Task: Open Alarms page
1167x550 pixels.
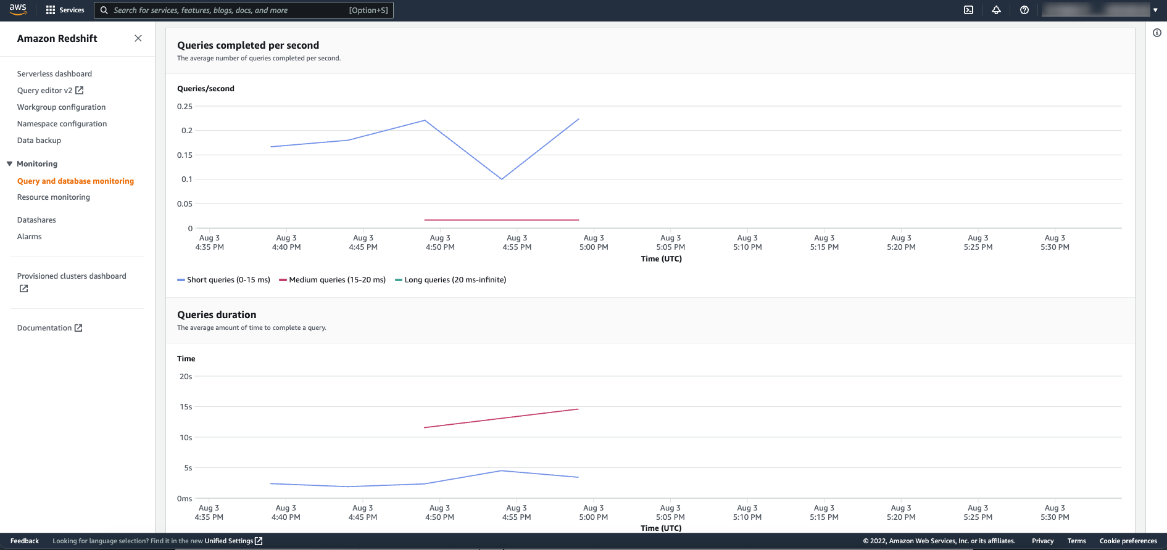Action: coord(30,237)
